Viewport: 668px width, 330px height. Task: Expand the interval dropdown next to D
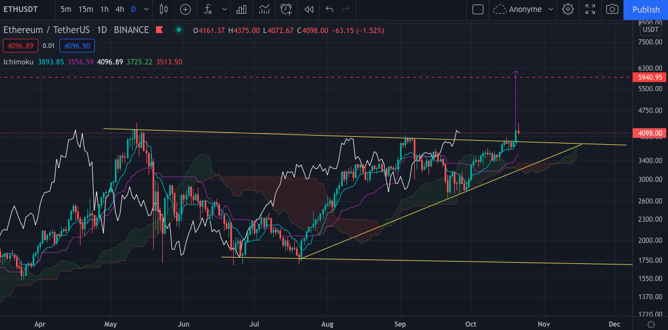[x=146, y=10]
